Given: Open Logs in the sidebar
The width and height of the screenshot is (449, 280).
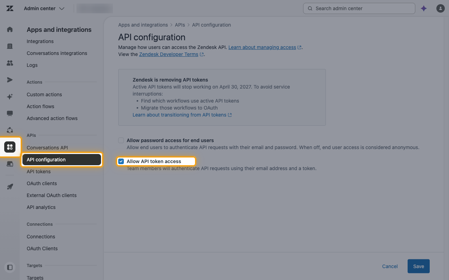Looking at the screenshot, I should [x=32, y=65].
